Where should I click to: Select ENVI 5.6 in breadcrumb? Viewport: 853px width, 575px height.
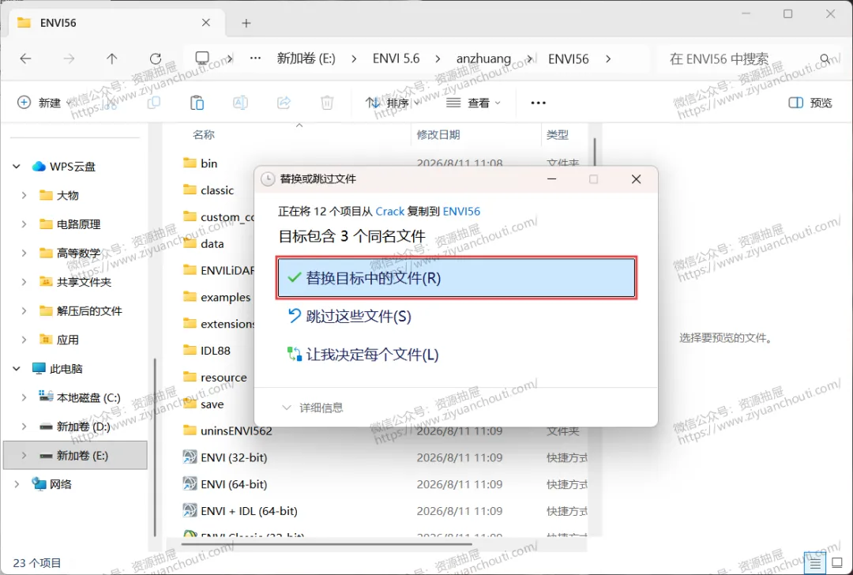(396, 58)
